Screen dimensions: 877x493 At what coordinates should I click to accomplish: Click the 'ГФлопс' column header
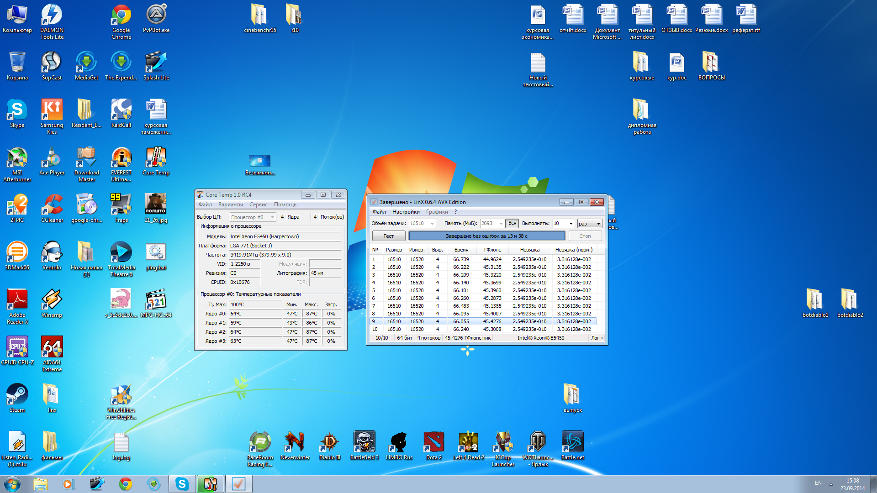[x=492, y=250]
